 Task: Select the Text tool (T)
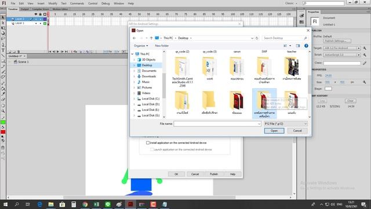coord(3,50)
